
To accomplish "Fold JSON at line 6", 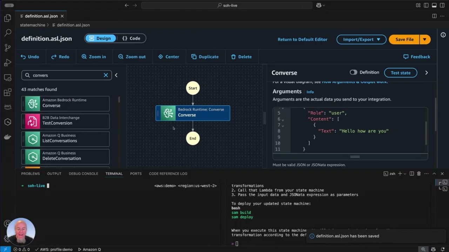I will 283,120.
